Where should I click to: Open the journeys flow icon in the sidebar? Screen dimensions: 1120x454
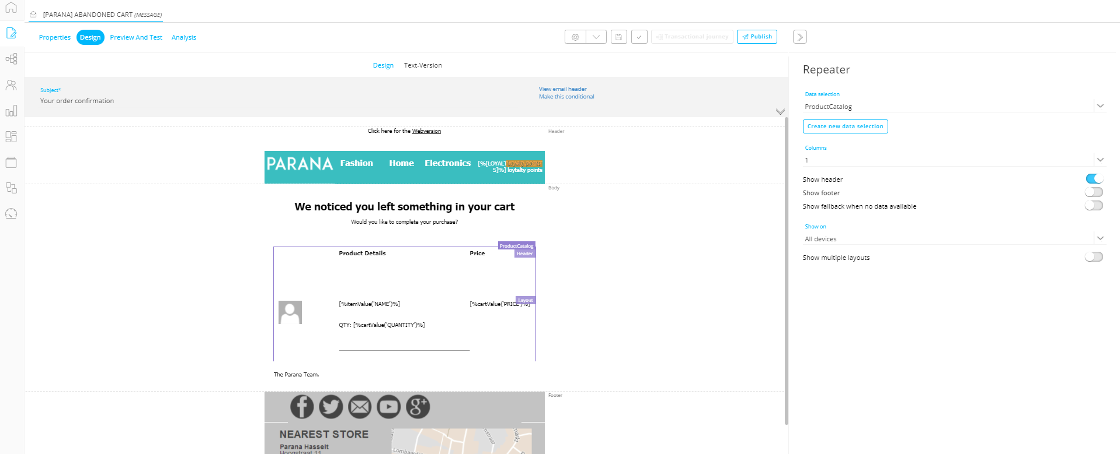coord(11,59)
